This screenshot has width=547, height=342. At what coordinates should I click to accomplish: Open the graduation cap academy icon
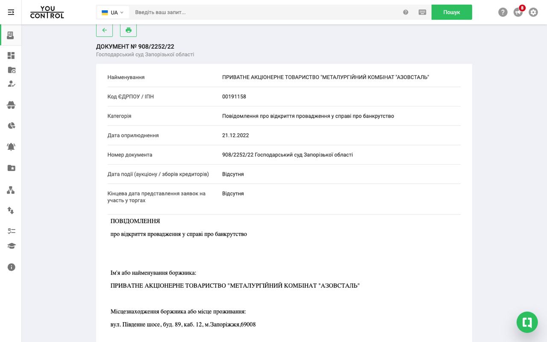[11, 246]
